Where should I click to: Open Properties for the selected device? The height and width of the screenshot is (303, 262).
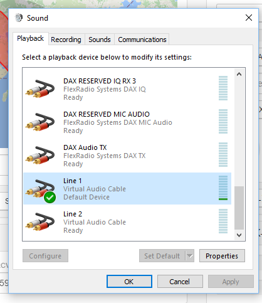(x=222, y=255)
